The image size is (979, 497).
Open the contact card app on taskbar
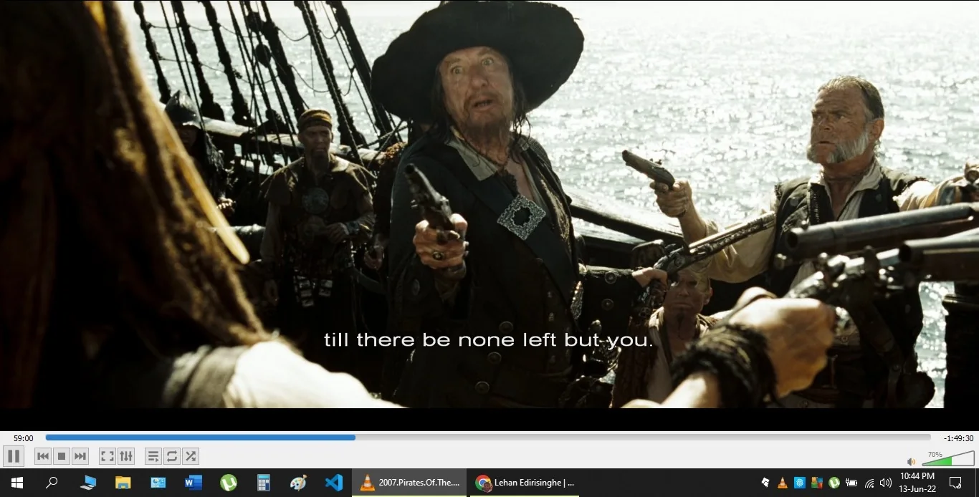click(x=158, y=483)
